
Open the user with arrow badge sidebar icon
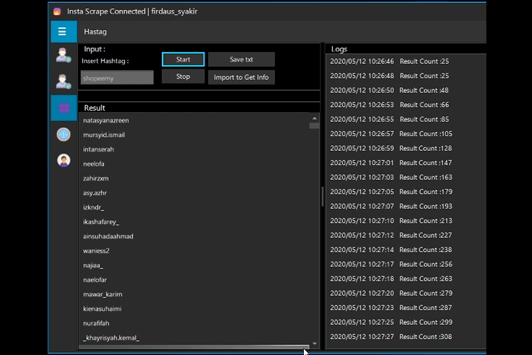pyautogui.click(x=63, y=55)
